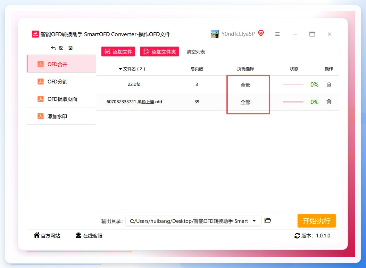The height and width of the screenshot is (268, 366).
Task: Browse output folder with folder icon
Action: point(267,220)
